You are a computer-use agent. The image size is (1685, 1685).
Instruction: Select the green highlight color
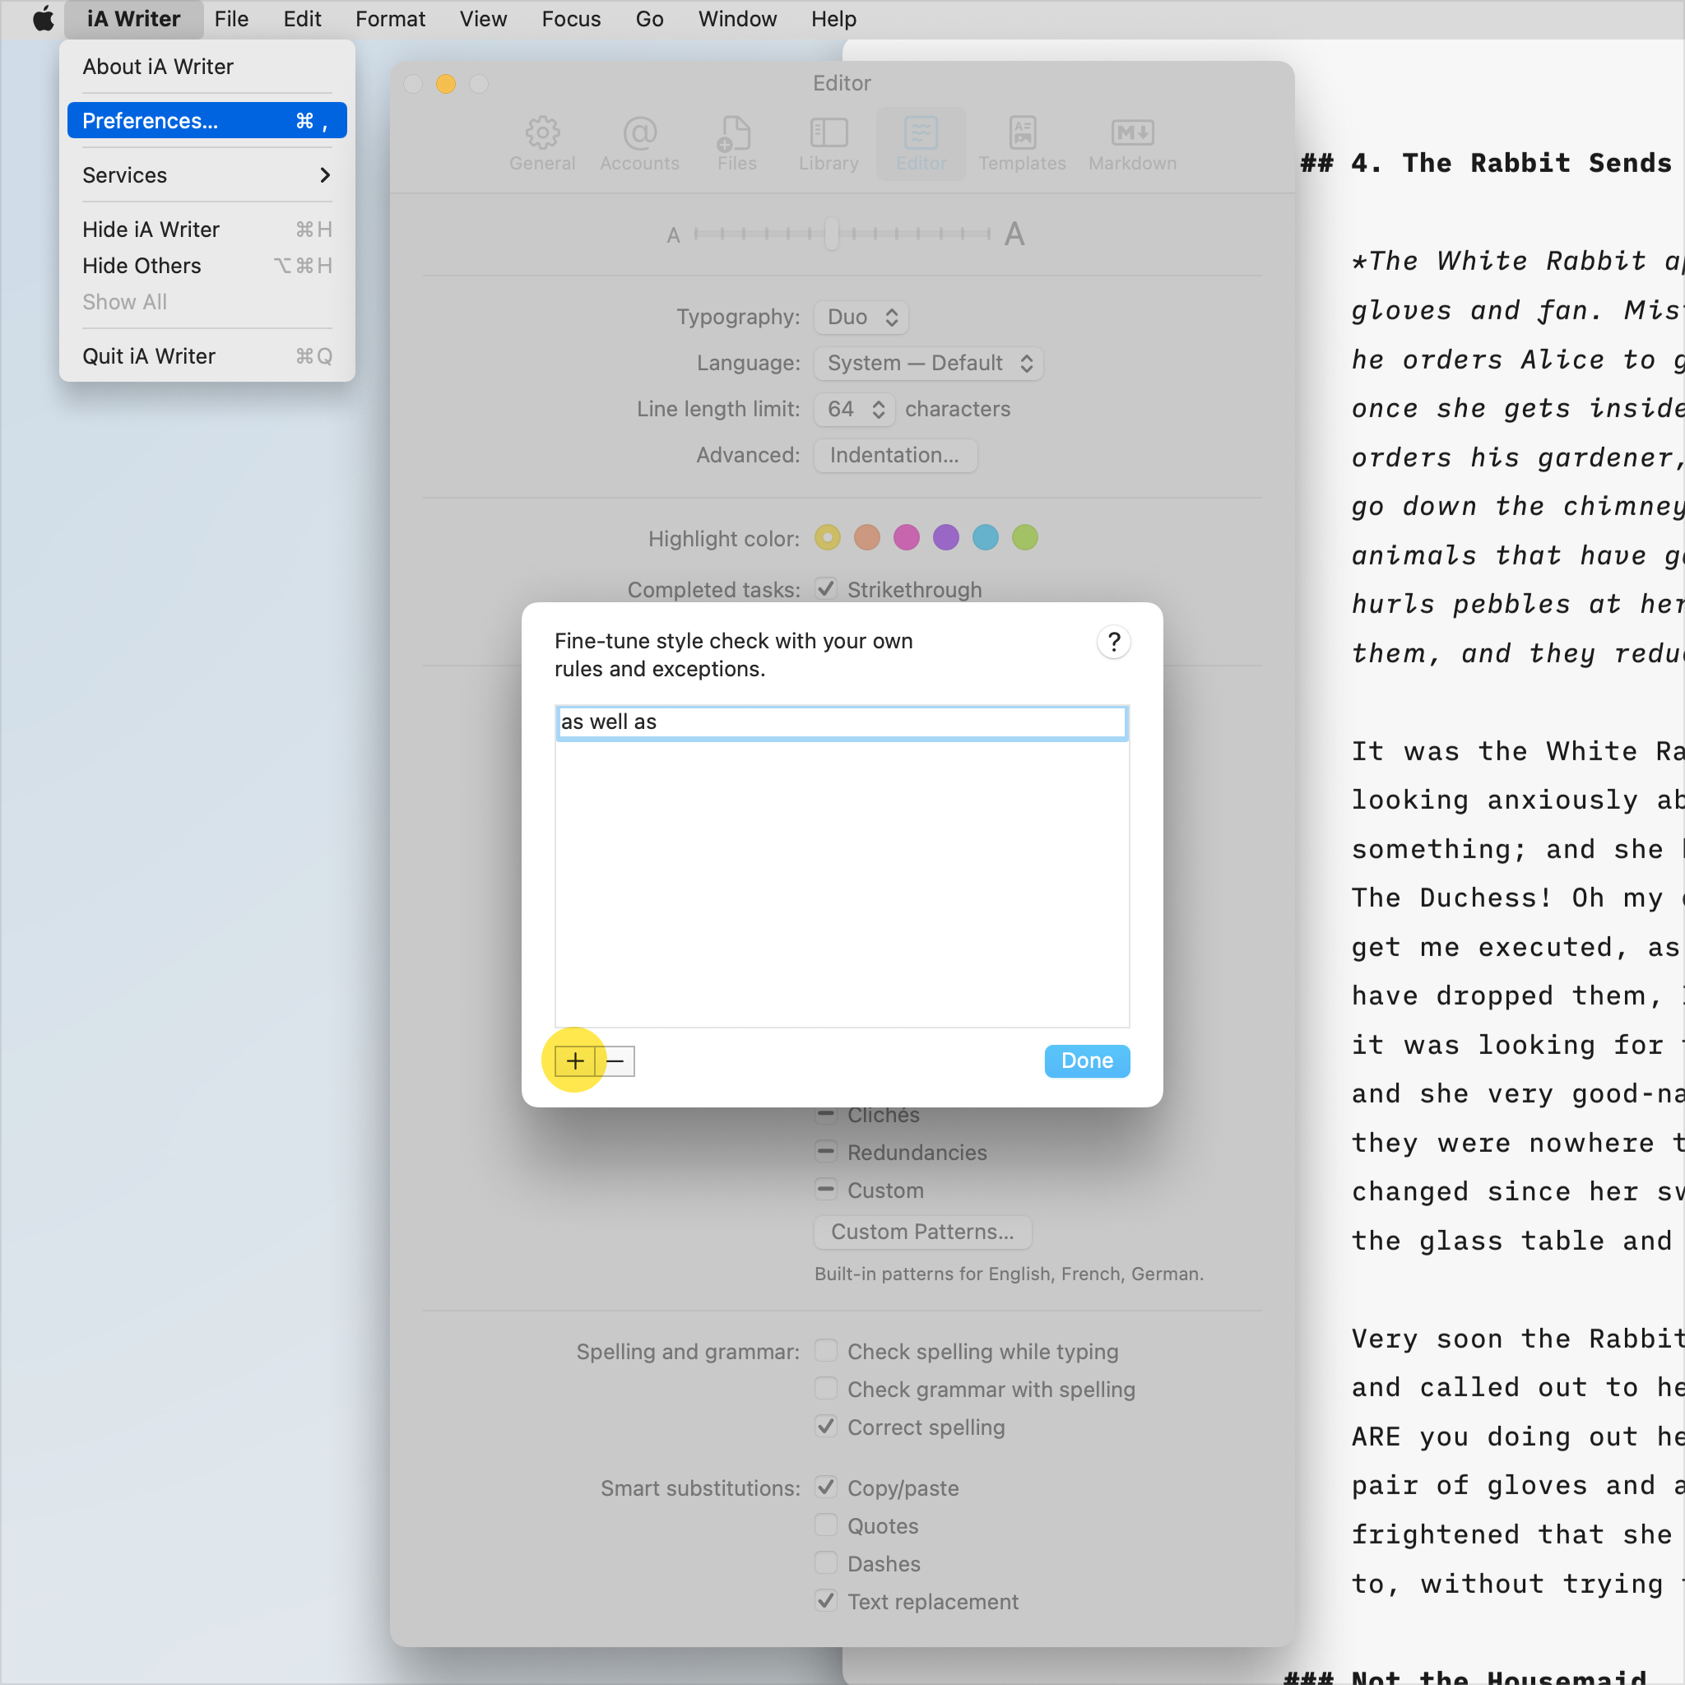click(x=1025, y=537)
